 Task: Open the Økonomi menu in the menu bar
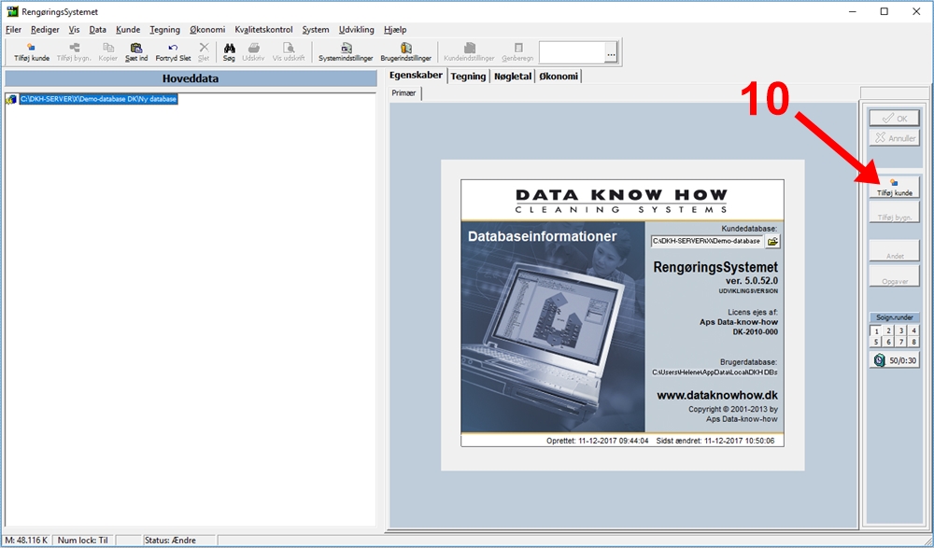tap(207, 29)
